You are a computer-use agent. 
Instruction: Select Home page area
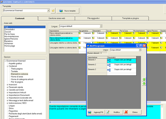pyautogui.click(x=10, y=46)
